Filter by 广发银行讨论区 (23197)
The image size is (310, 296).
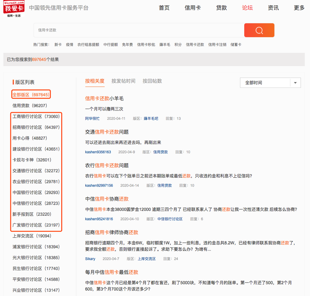click(36, 225)
